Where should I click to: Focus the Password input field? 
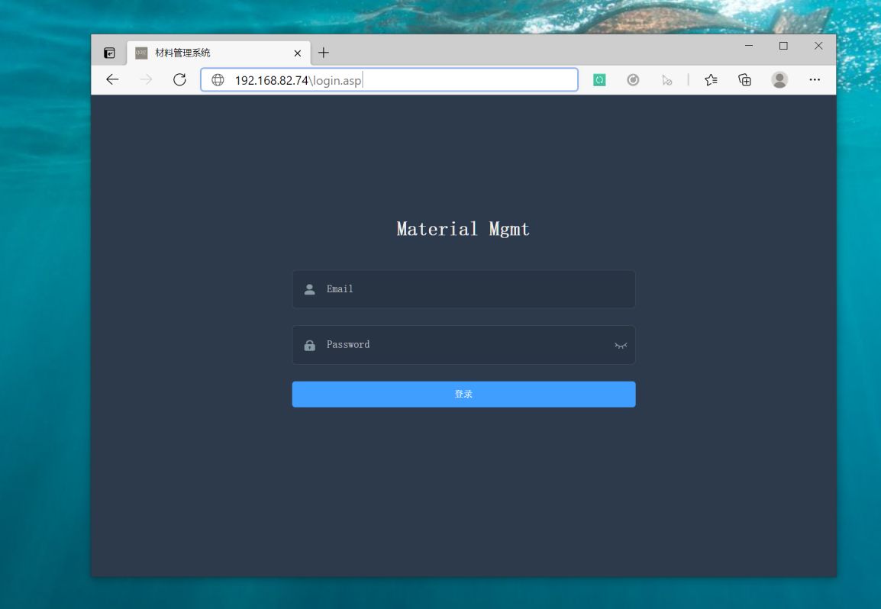[463, 345]
